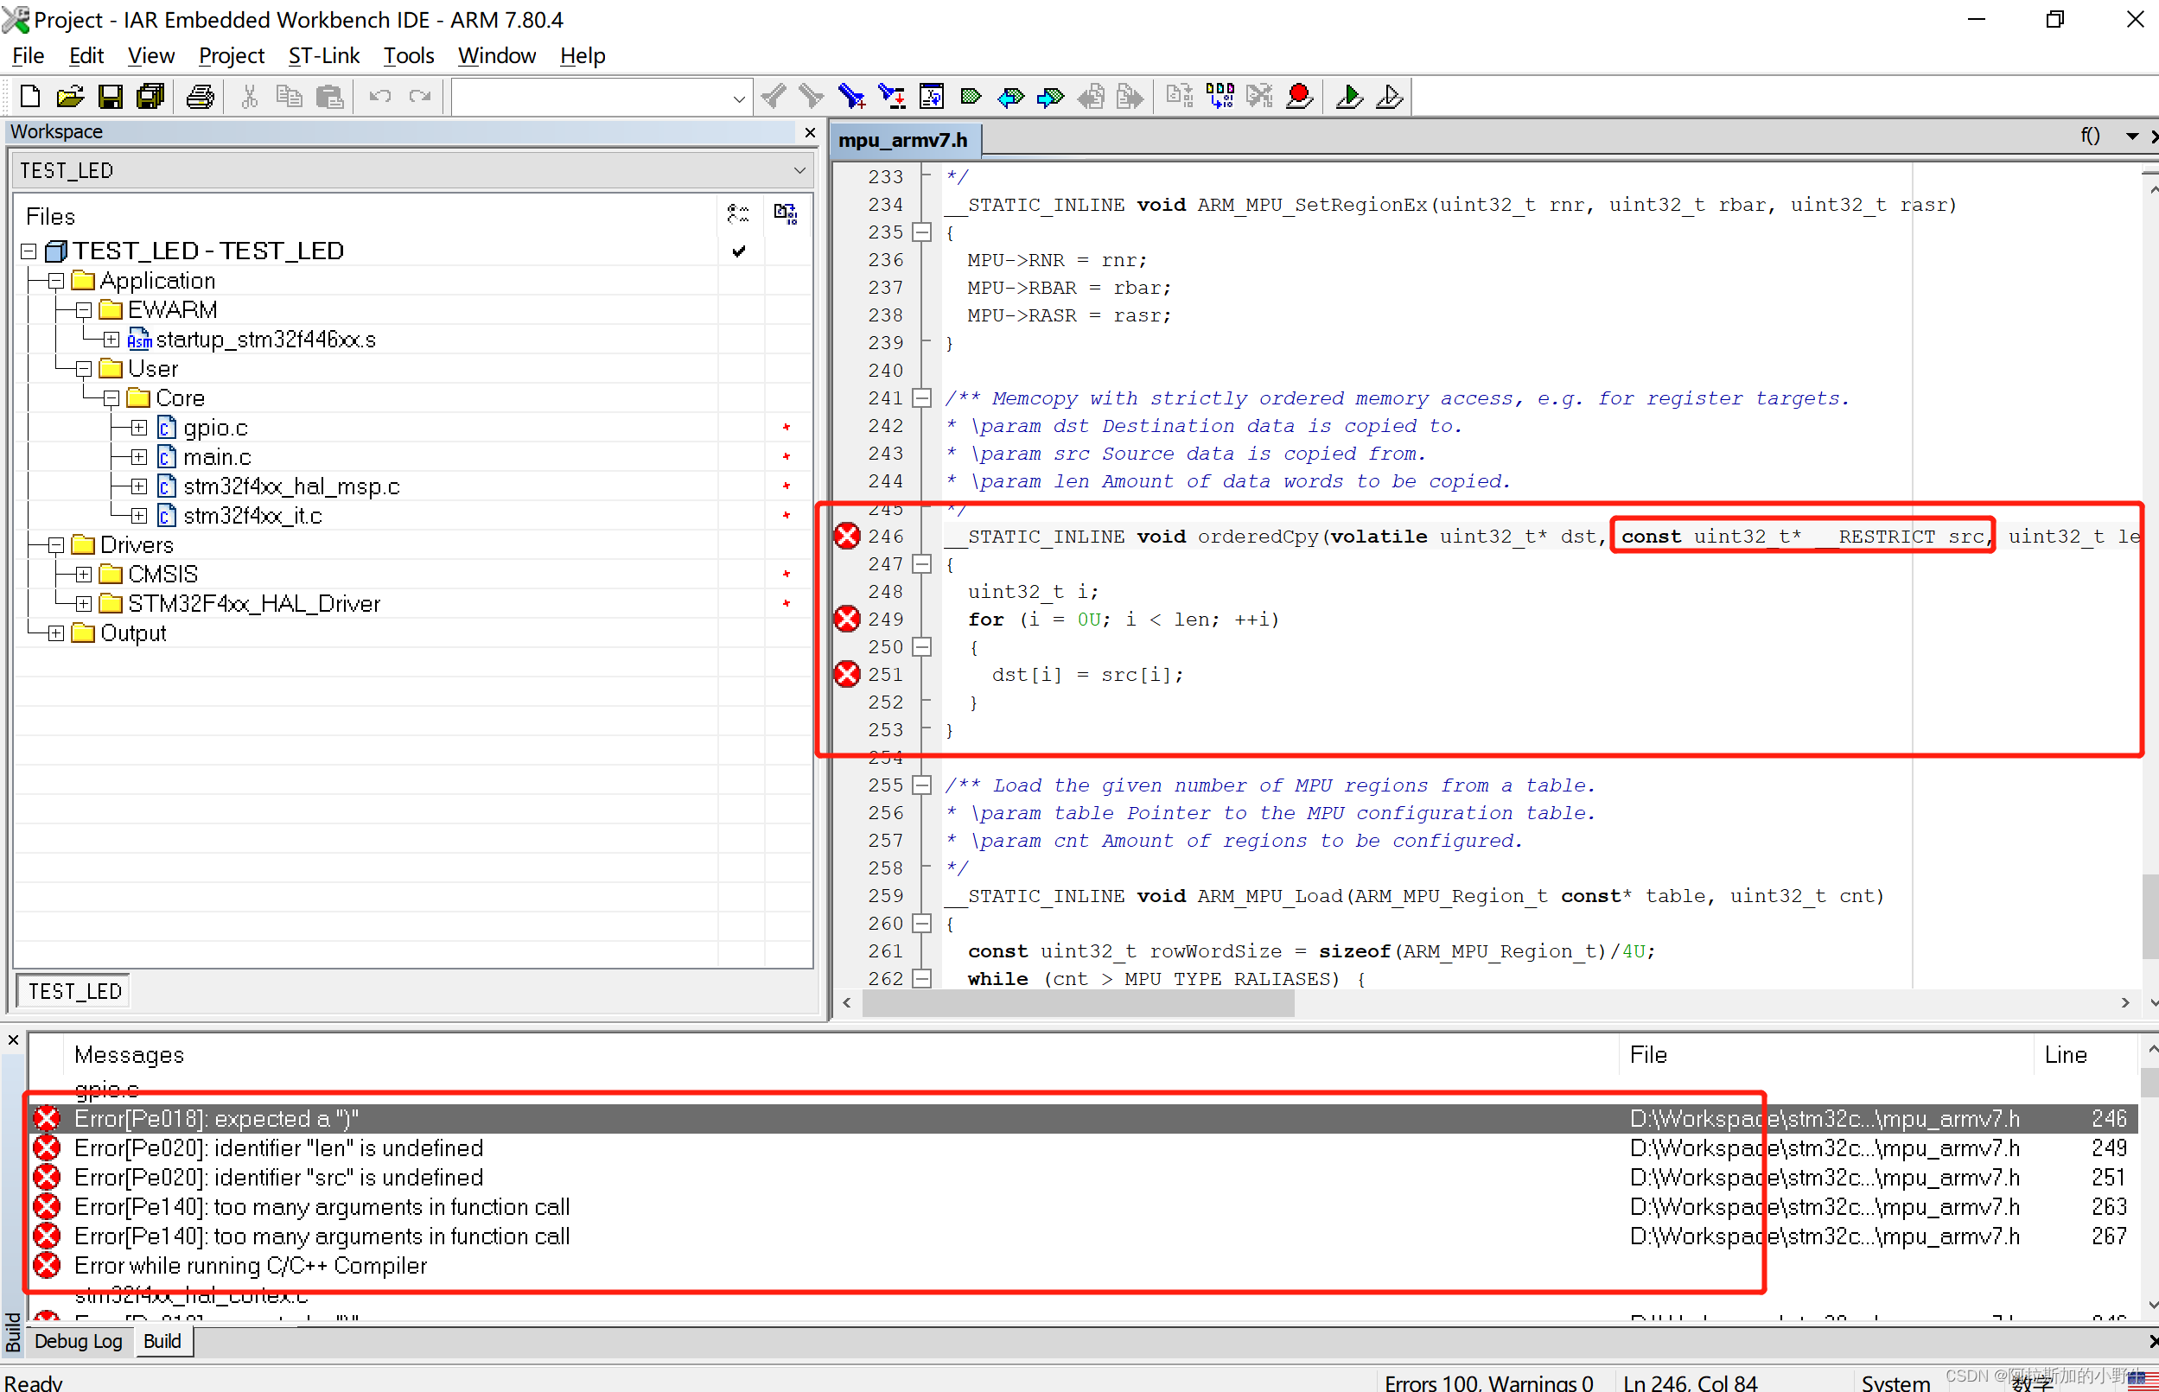The image size is (2159, 1392).
Task: Click the Debug without Downloading icon
Action: [x=1389, y=96]
